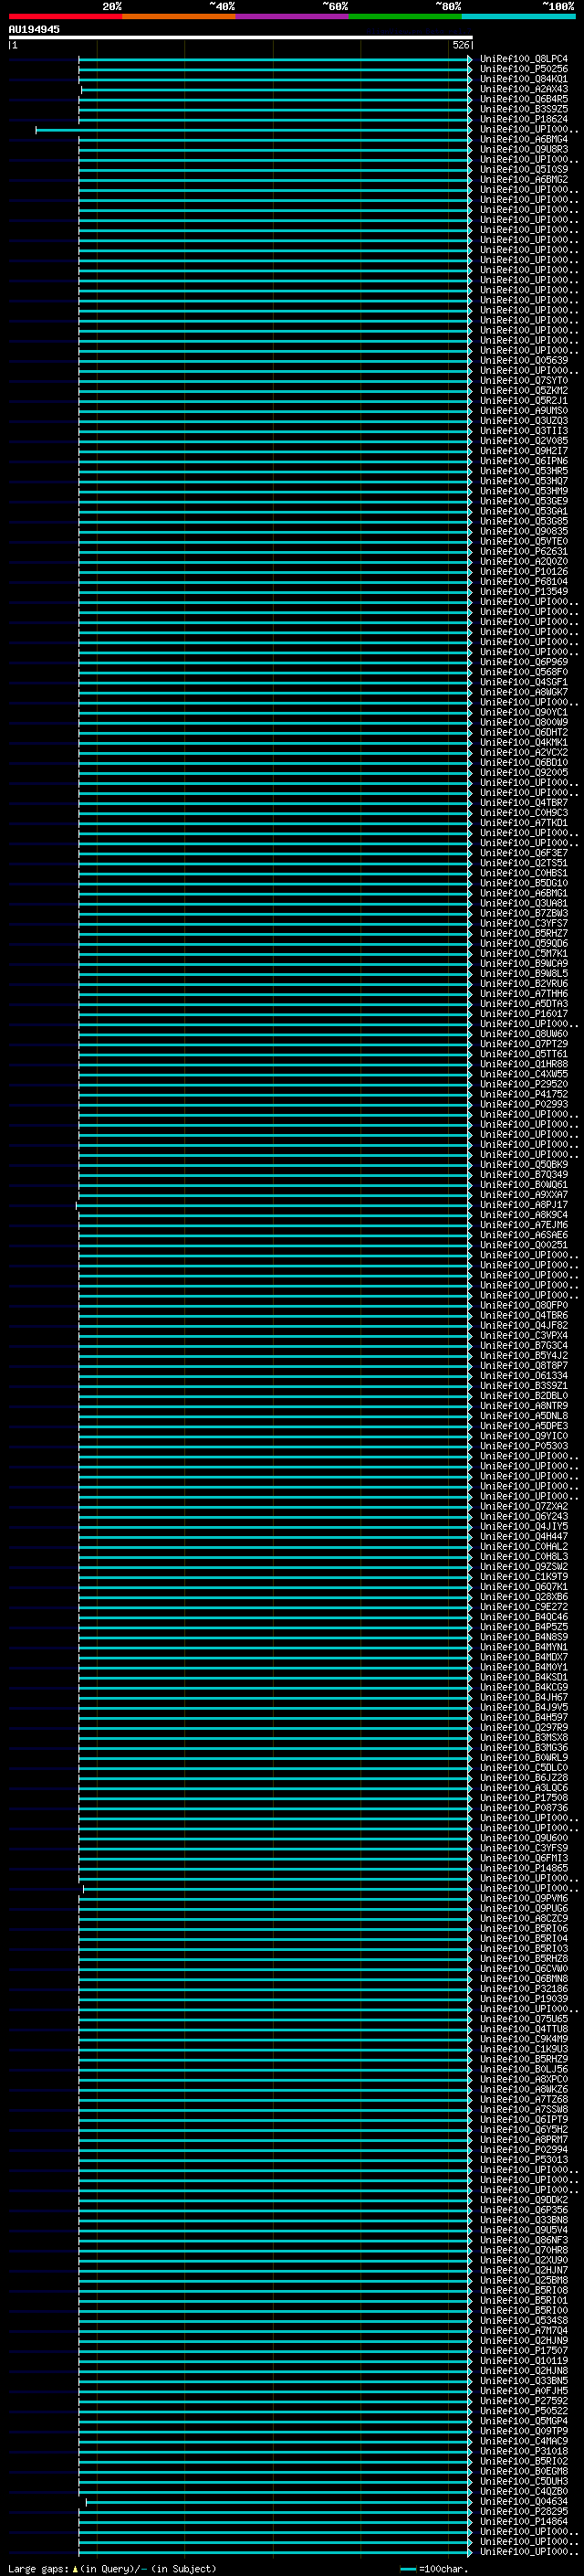Select label UniRef100_Q9U8R3

tap(524, 149)
